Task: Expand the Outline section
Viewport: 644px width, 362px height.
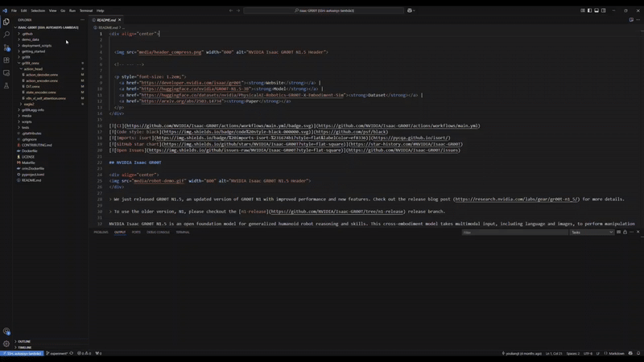Action: click(x=24, y=341)
